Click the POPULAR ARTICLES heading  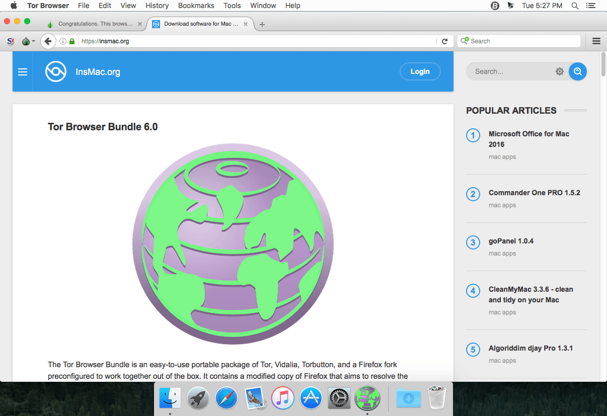pyautogui.click(x=511, y=111)
